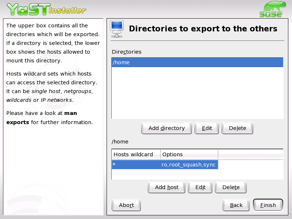Image resolution: width=292 pixels, height=219 pixels.
Task: Select the wildcard host row with ro,root_squash,sync
Action: pyautogui.click(x=164, y=165)
